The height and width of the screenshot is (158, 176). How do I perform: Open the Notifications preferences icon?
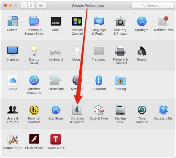[x=163, y=21]
